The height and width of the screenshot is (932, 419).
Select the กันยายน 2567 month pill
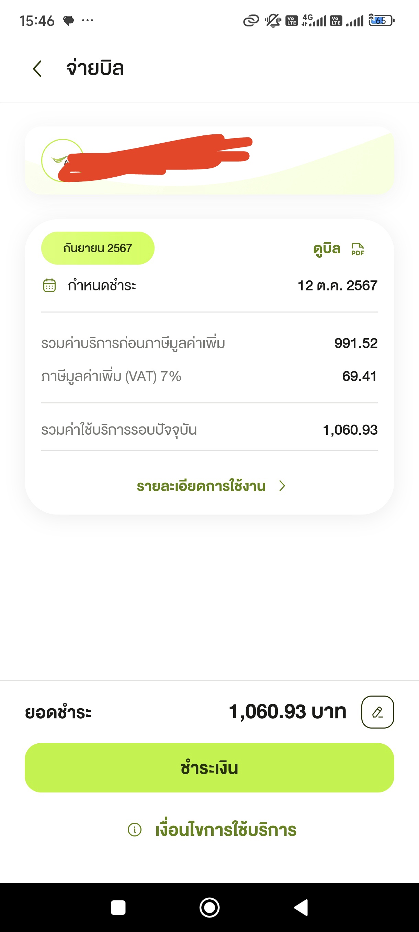(98, 248)
